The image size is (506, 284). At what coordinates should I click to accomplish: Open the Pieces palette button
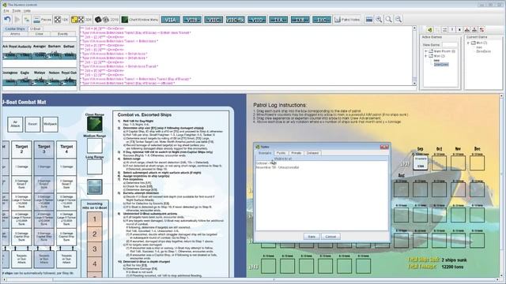42,20
